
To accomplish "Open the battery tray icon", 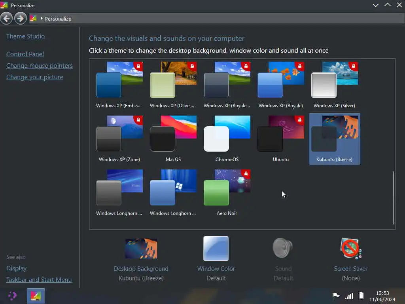I will click(361, 295).
